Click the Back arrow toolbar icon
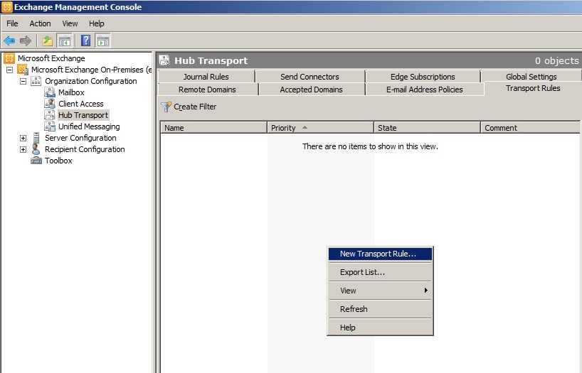Screen dimensions: 582x373 pyautogui.click(x=9, y=40)
